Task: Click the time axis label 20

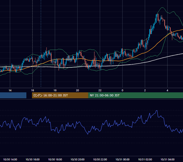Action: [x=78, y=90]
